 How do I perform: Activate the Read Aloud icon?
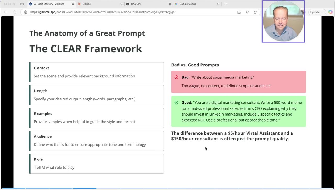tap(247, 12)
